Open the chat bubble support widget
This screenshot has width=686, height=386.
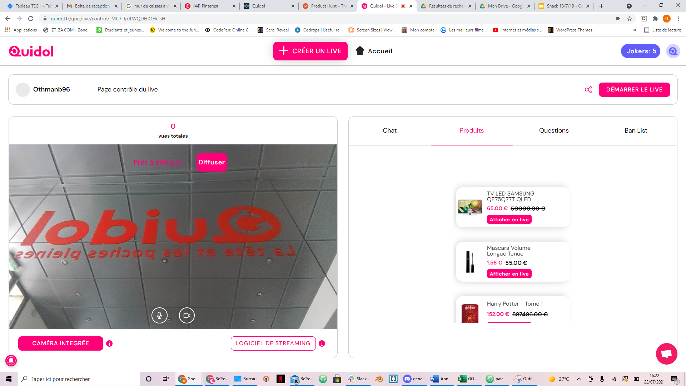pyautogui.click(x=666, y=354)
